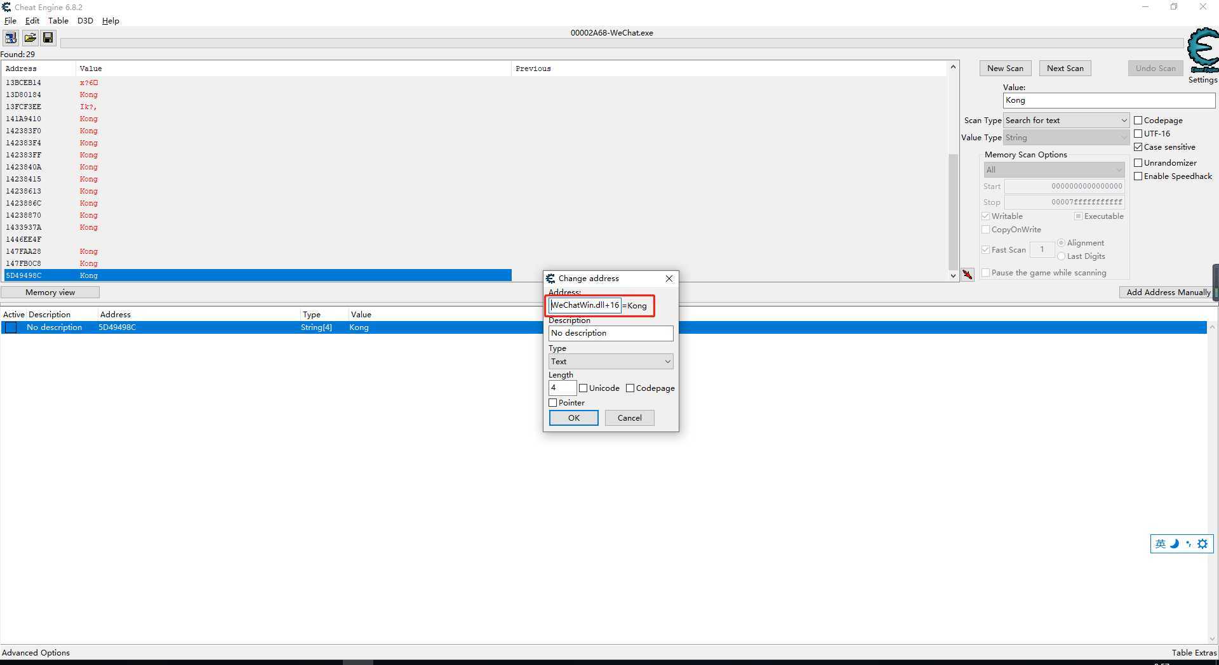Enable the Pointer checkbox
Screen dimensions: 1219x665
(552, 403)
